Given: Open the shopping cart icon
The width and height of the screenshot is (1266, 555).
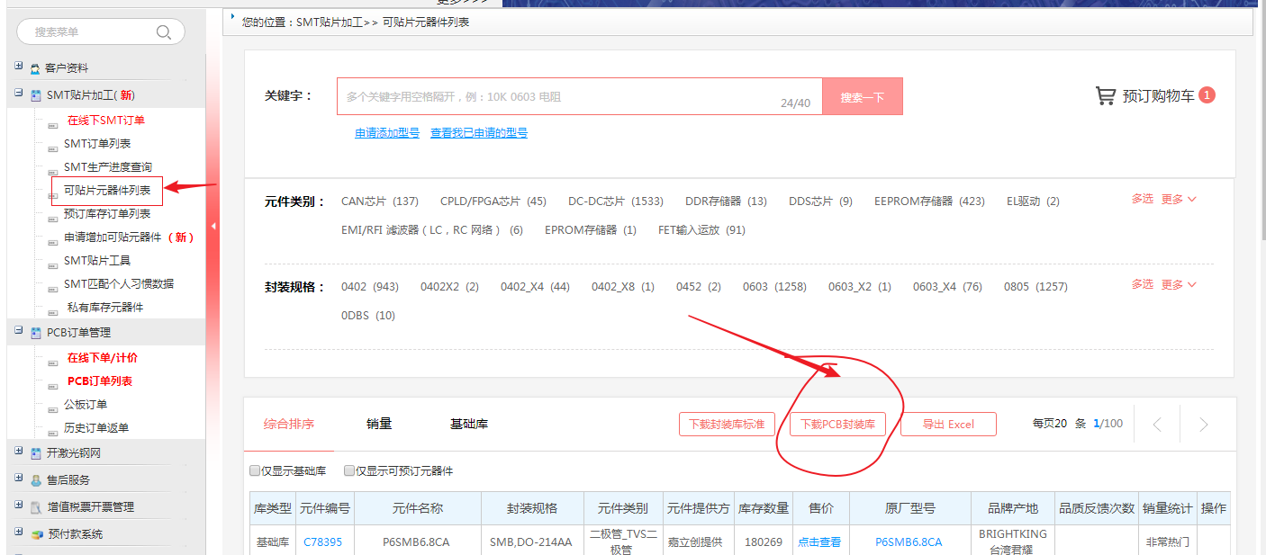Looking at the screenshot, I should [x=1105, y=95].
